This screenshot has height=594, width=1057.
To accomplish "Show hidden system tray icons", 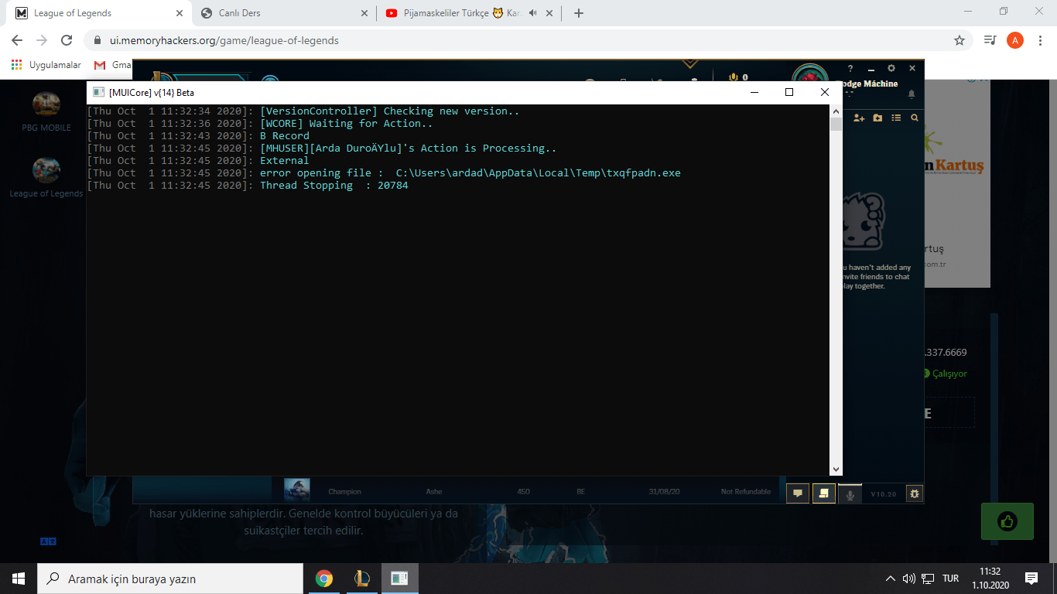I will coord(891,579).
